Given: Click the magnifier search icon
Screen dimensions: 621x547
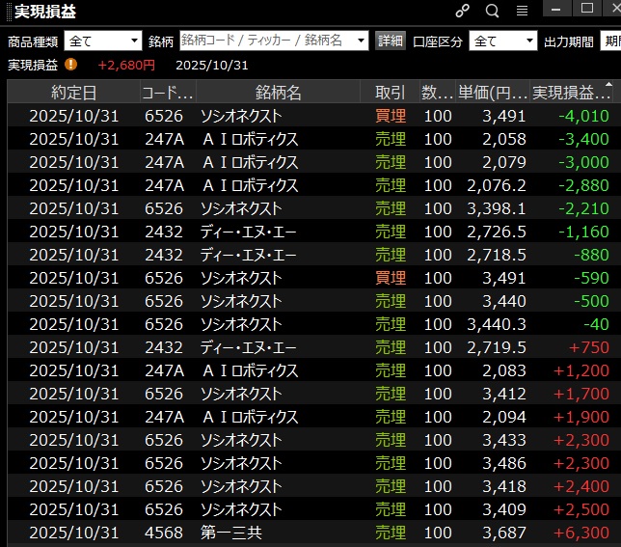Looking at the screenshot, I should pos(492,11).
